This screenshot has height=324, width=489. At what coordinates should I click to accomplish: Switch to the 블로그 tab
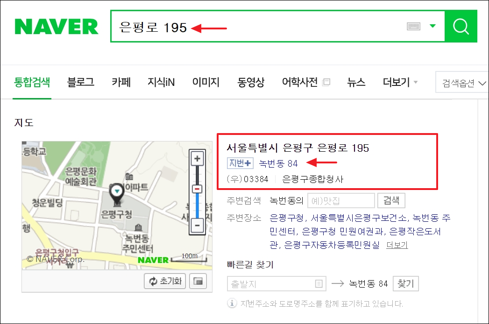pyautogui.click(x=80, y=82)
